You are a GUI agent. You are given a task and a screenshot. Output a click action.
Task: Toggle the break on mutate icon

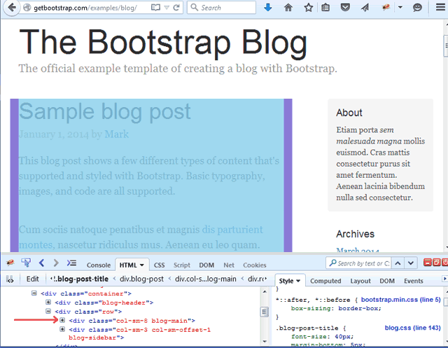[10, 279]
